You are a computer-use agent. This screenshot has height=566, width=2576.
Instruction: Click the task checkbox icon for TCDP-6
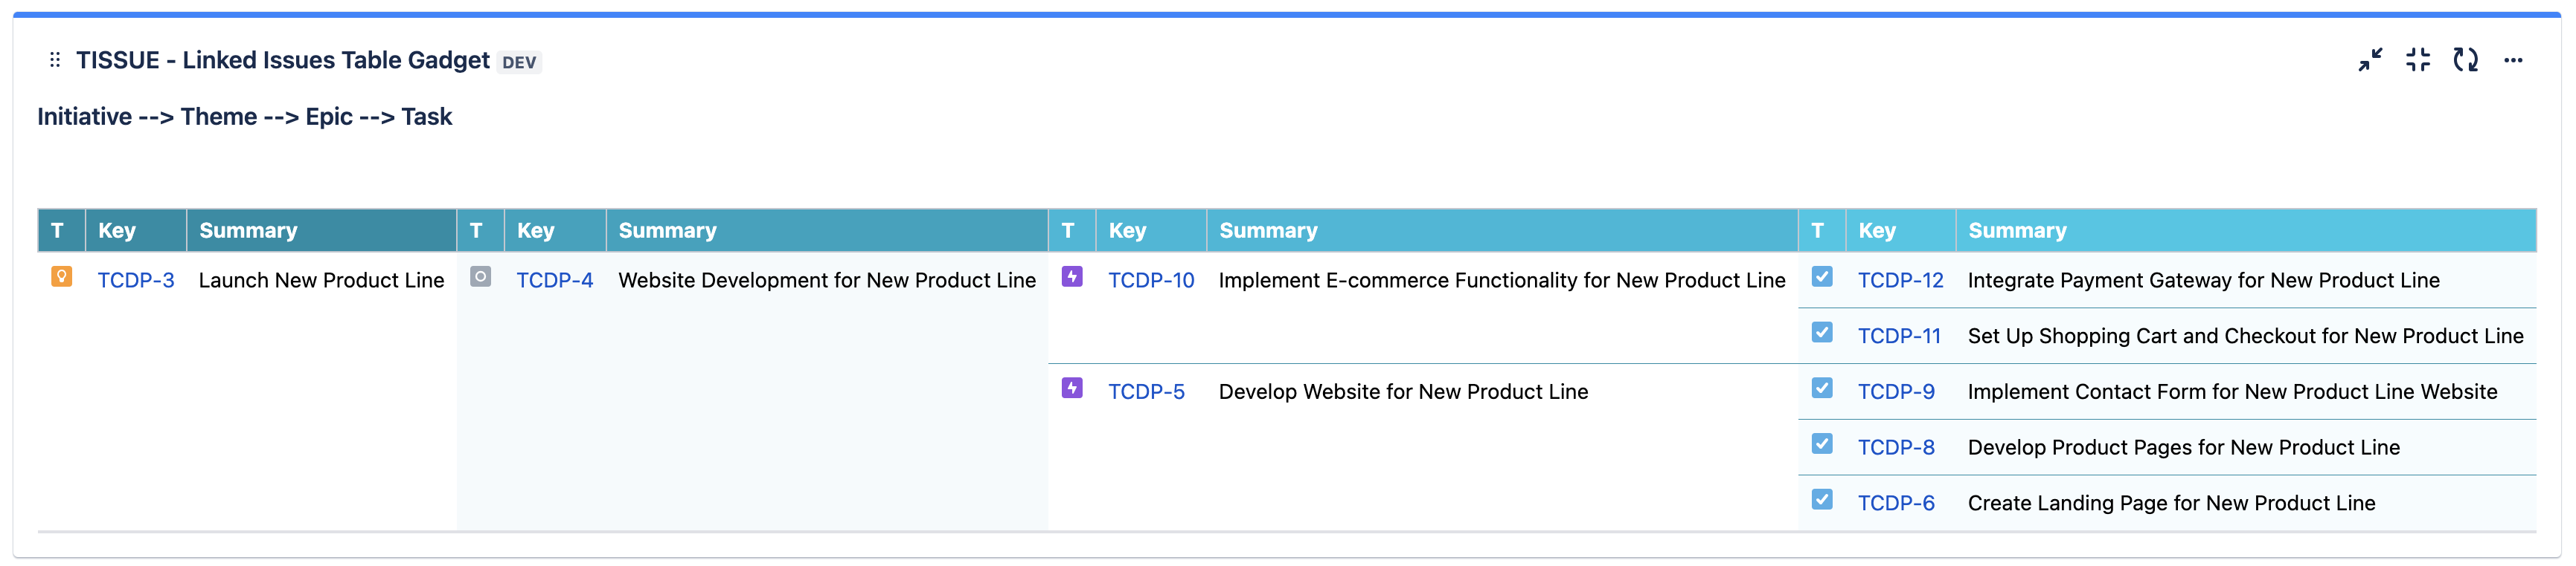coord(1821,500)
